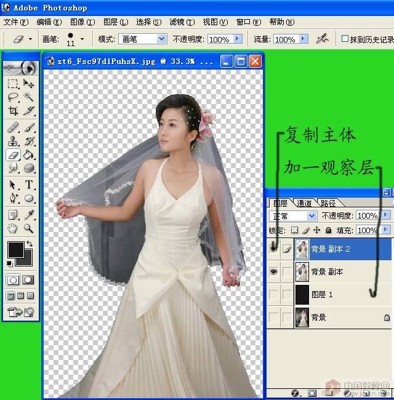
Task: Select the Type (T) tool
Action: [29, 184]
